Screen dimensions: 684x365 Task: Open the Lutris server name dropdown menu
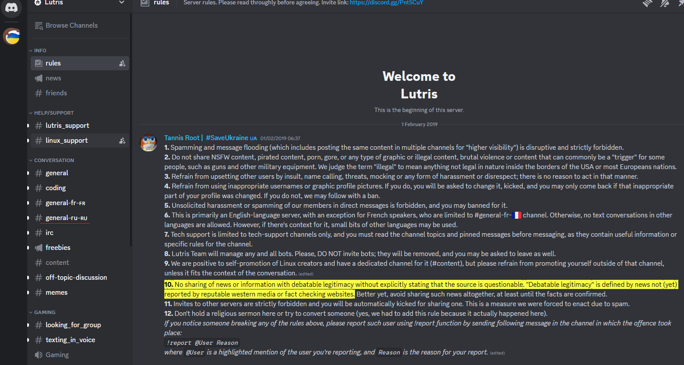tap(79, 3)
